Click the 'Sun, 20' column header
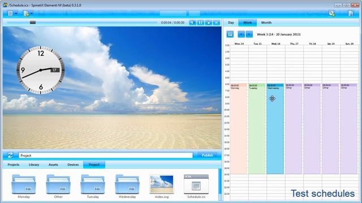362x203 pixels. pyautogui.click(x=349, y=43)
